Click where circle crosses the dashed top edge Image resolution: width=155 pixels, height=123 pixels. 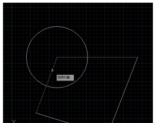tap(88, 57)
